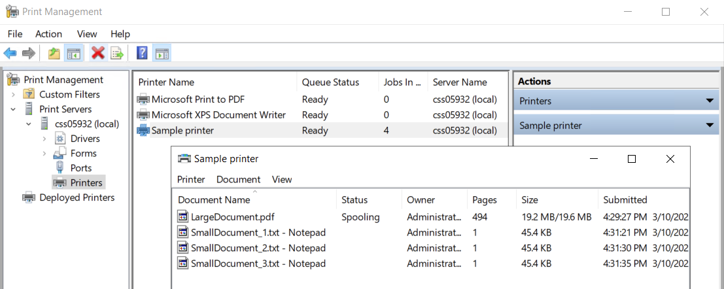724x289 pixels.
Task: Expand Sample printer actions dropdown arrow
Action: [x=710, y=126]
